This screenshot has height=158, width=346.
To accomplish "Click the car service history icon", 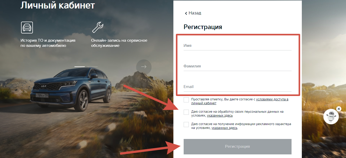I will tap(27, 27).
